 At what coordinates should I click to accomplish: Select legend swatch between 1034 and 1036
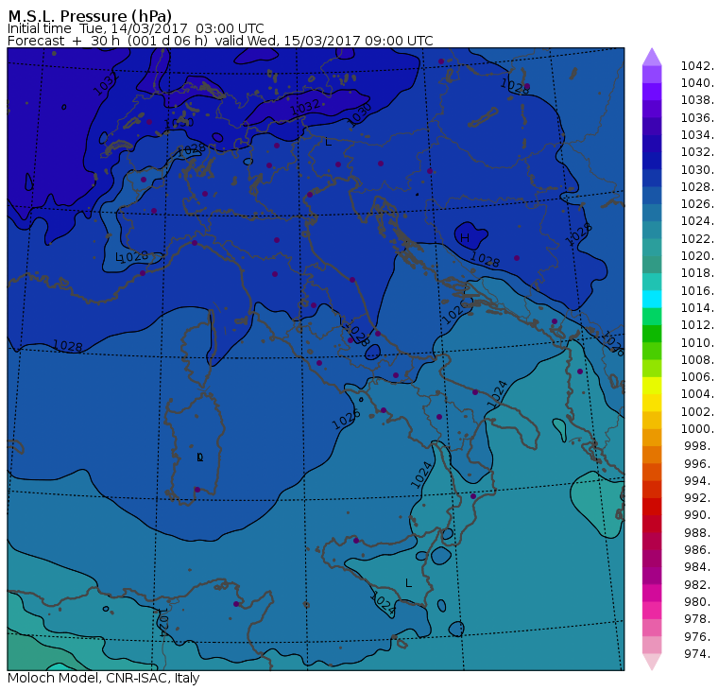[652, 126]
